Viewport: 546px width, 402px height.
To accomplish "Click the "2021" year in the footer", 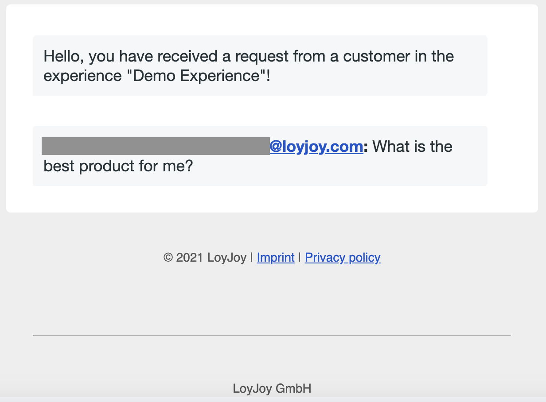I will [x=189, y=258].
